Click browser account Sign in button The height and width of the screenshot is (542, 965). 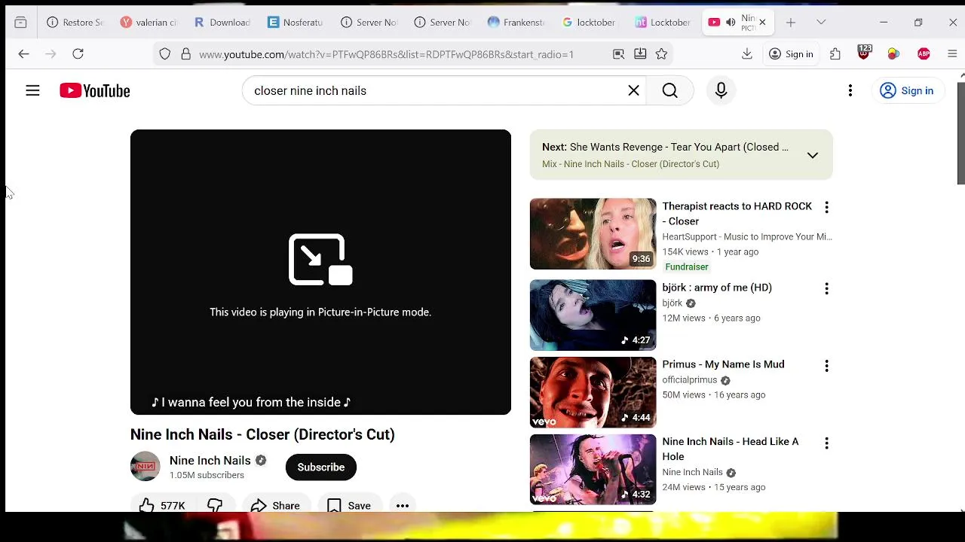pyautogui.click(x=791, y=54)
